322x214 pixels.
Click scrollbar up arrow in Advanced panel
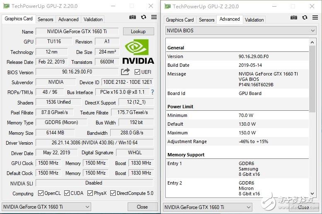coord(312,43)
